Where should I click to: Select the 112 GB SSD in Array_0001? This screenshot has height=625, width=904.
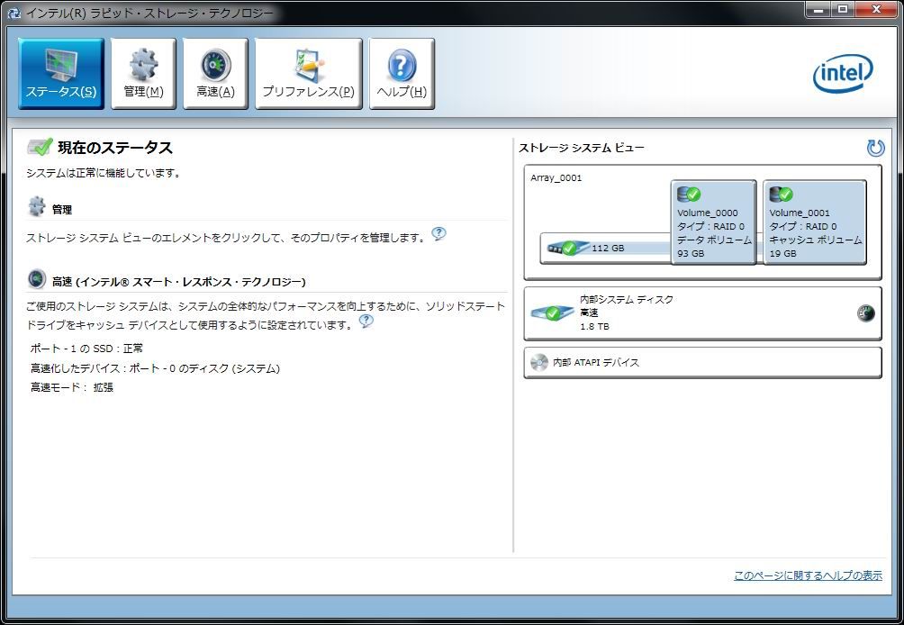pyautogui.click(x=605, y=249)
